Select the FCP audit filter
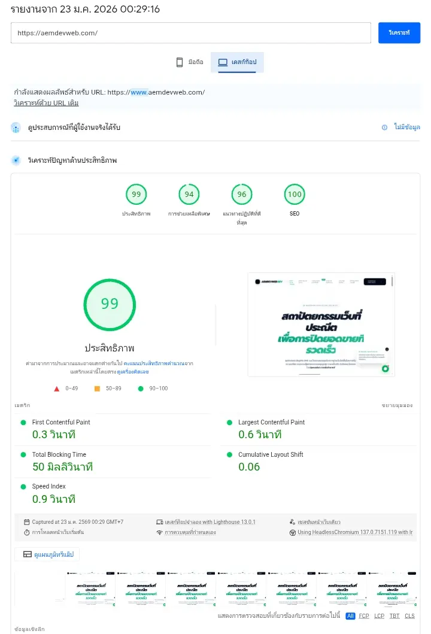 (364, 615)
